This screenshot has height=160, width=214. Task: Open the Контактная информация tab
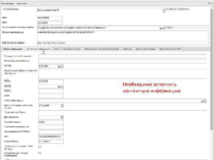pyautogui.click(x=38, y=49)
